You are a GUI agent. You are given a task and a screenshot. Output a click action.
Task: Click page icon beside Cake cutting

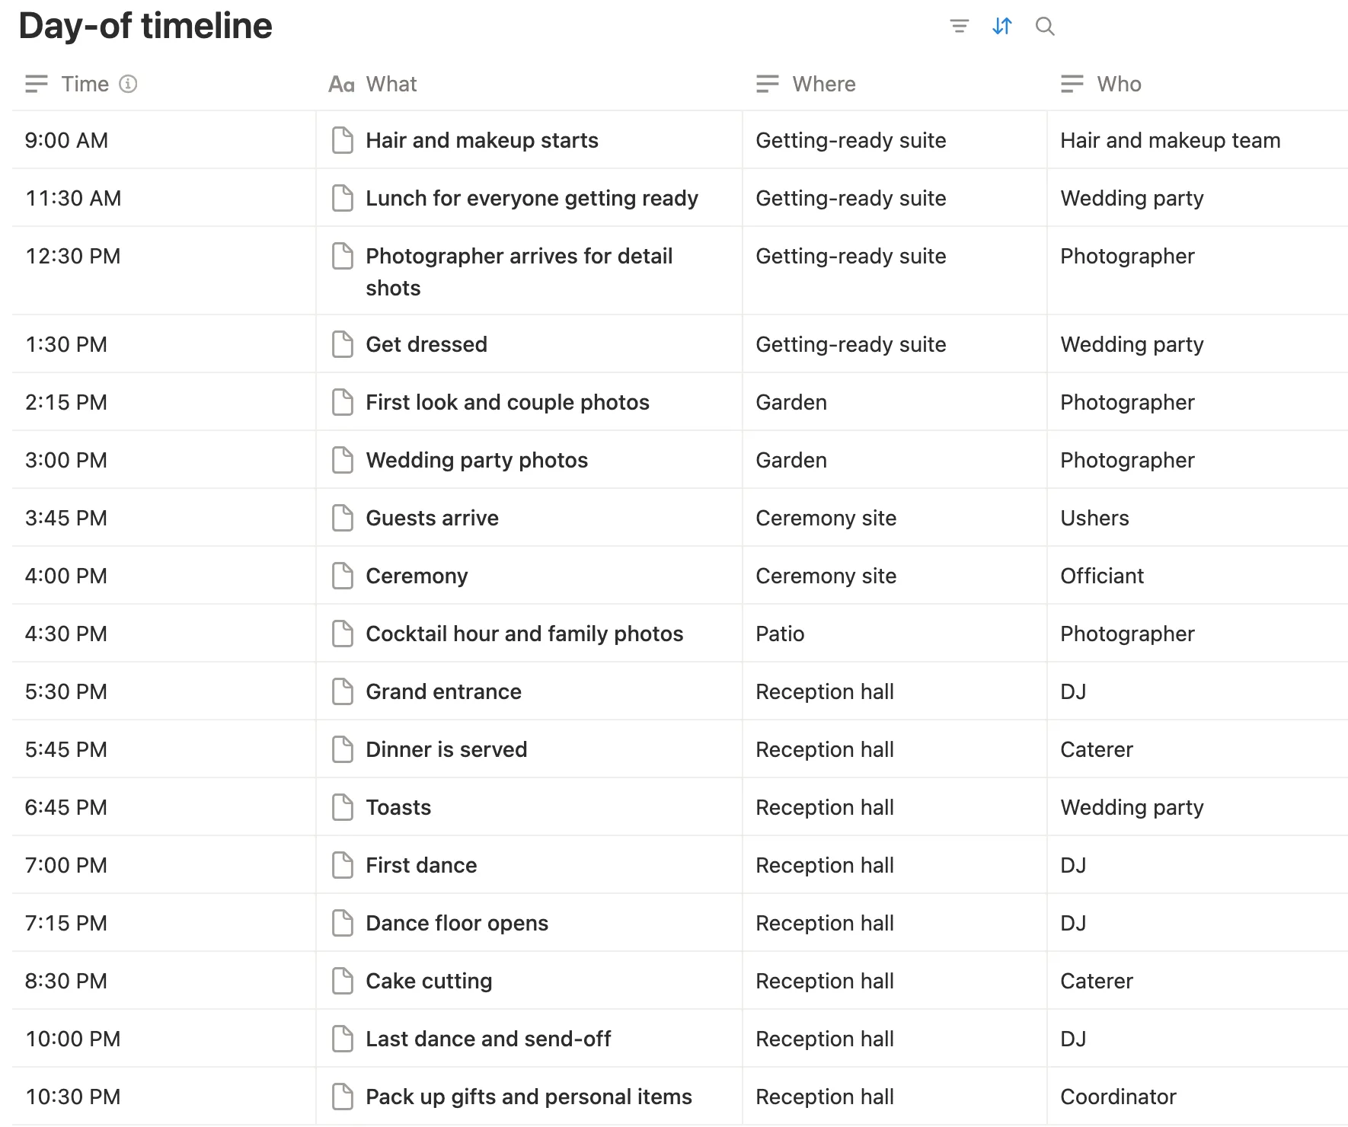(343, 981)
